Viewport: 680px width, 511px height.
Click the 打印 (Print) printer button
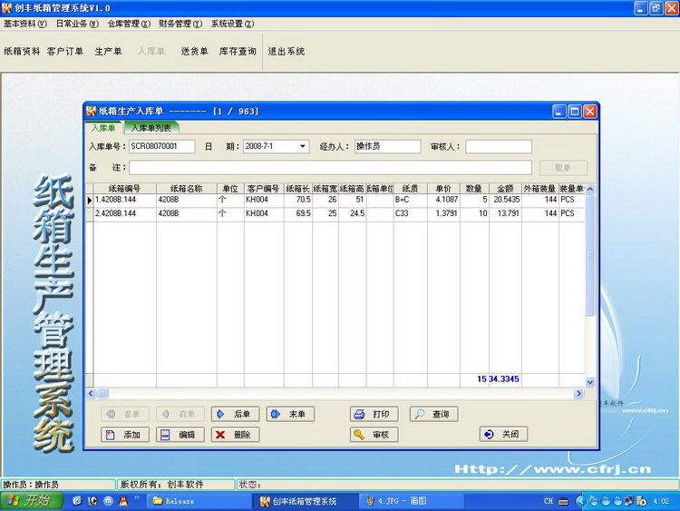coord(374,414)
